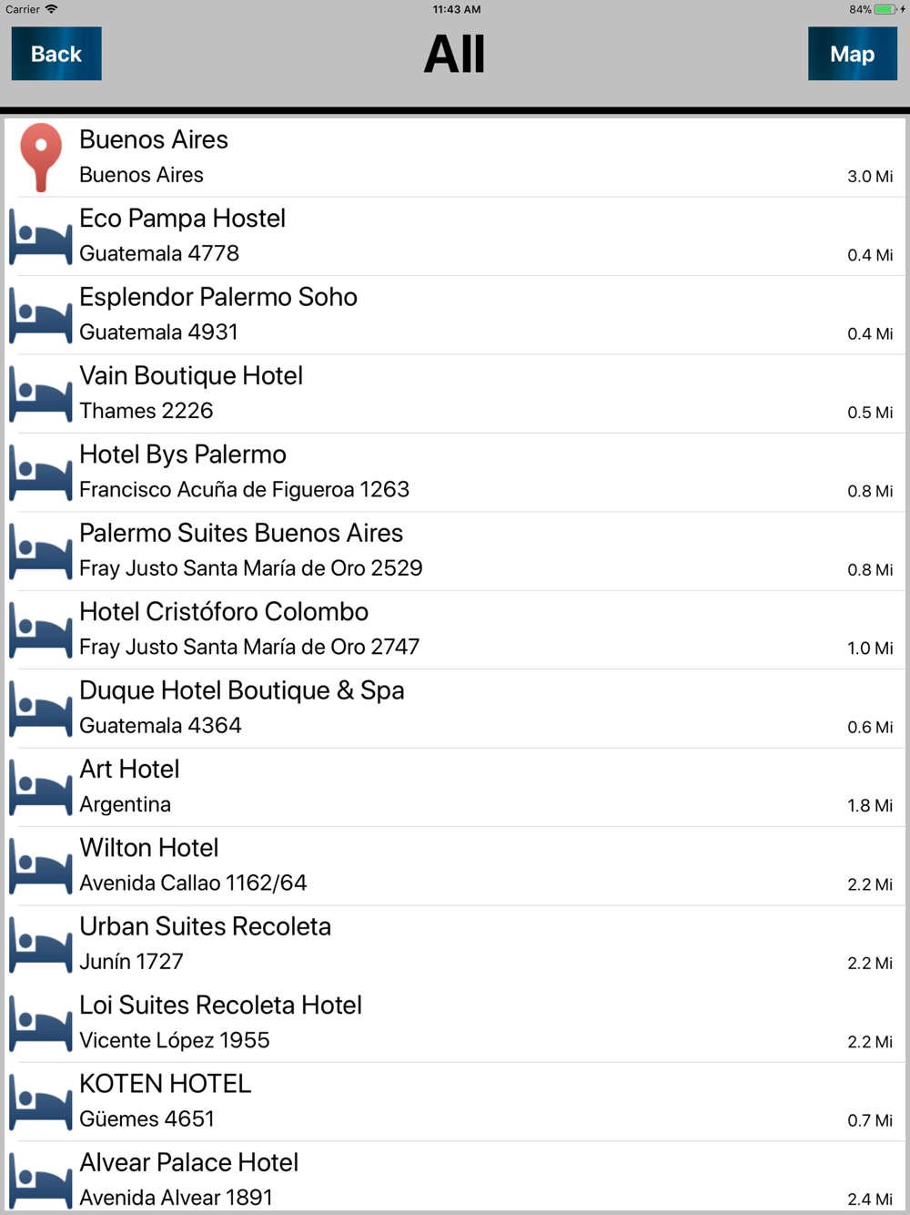Tap the bed icon beside Art Hotel
This screenshot has width=910, height=1215.
[40, 788]
